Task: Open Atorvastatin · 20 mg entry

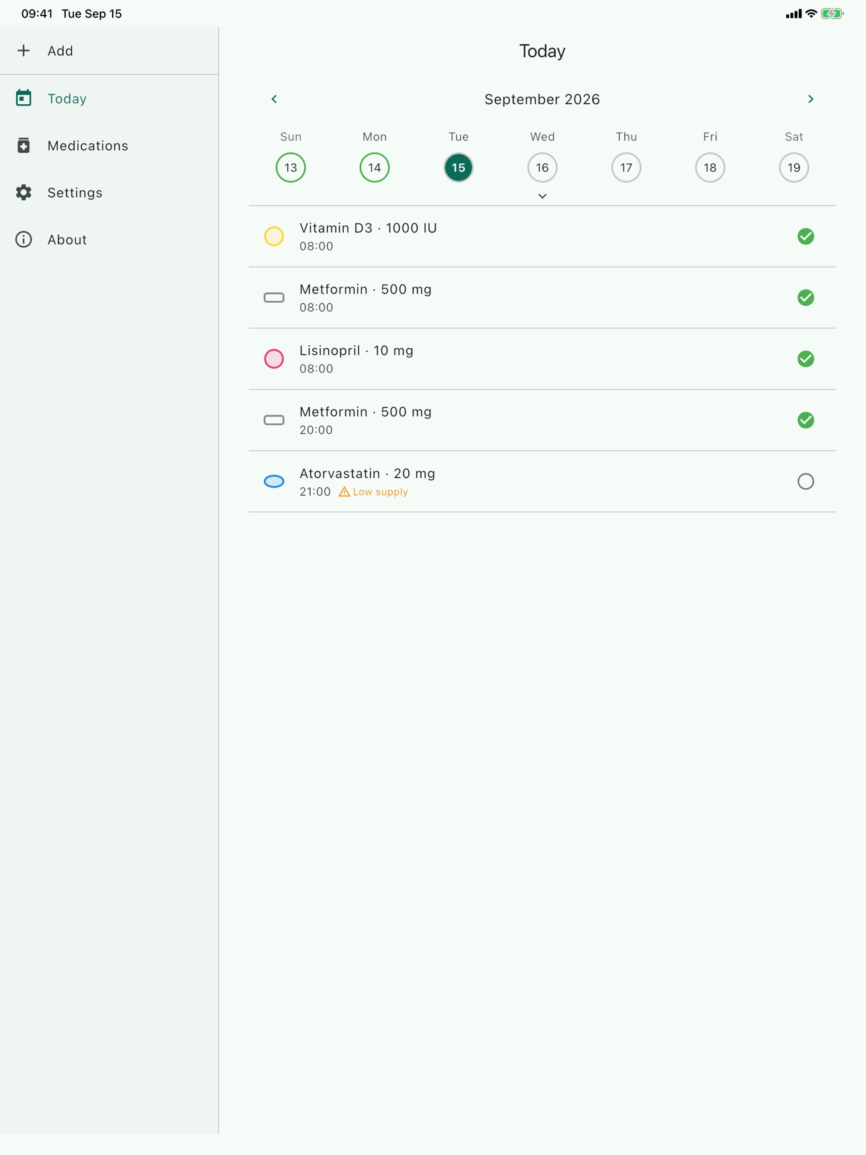Action: click(542, 481)
